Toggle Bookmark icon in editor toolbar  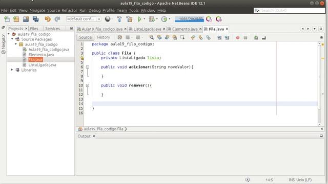[209, 37]
